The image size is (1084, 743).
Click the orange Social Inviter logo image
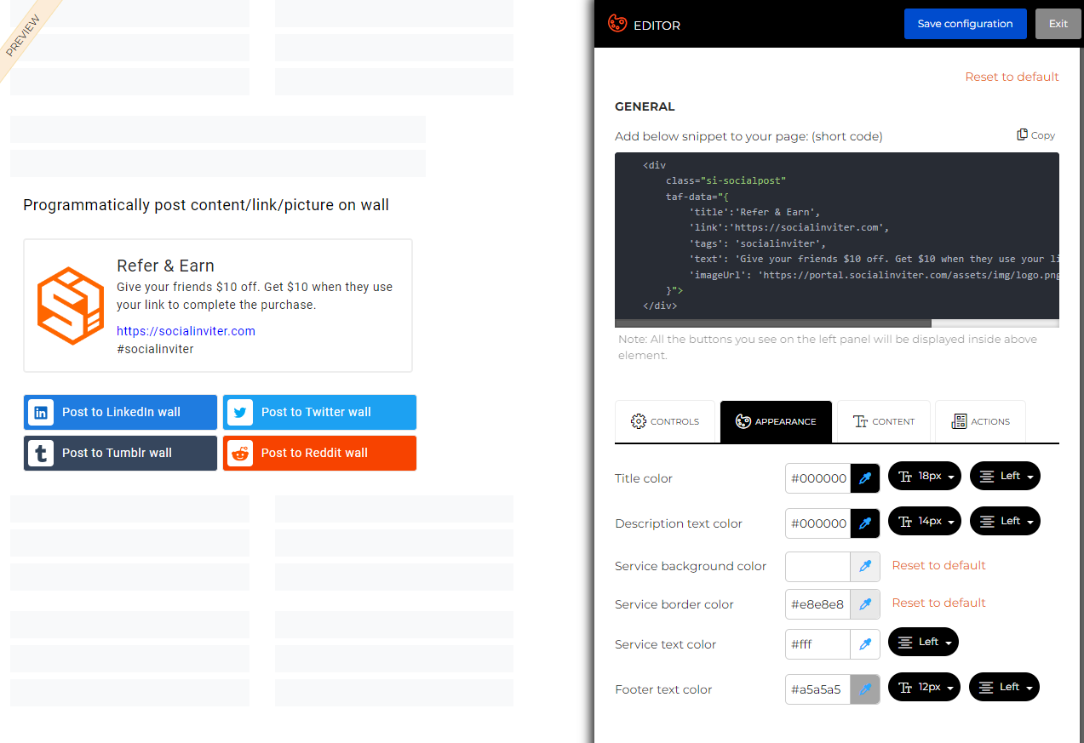(x=71, y=306)
